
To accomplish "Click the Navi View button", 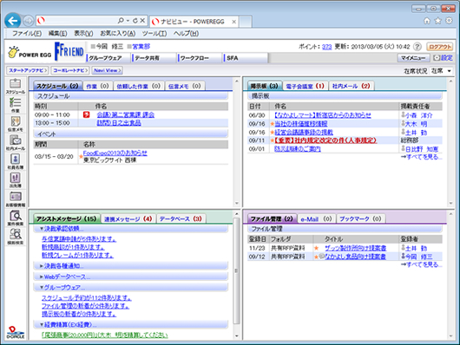I will tap(108, 70).
